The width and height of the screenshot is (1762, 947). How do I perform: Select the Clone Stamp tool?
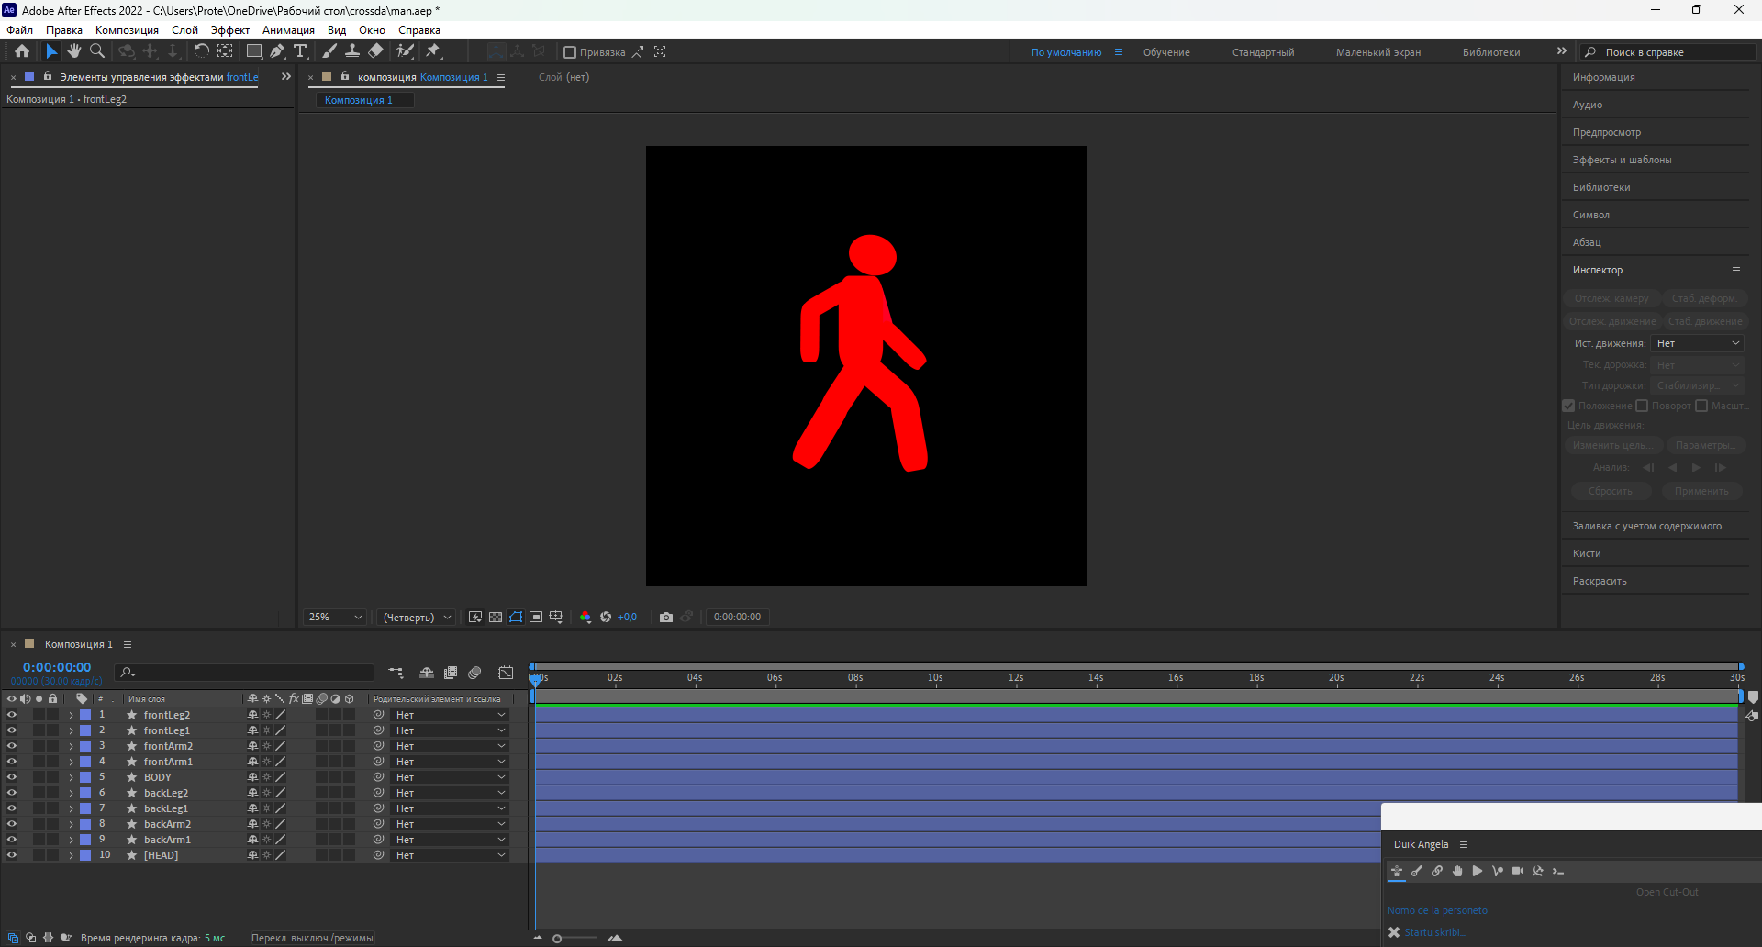coord(352,51)
